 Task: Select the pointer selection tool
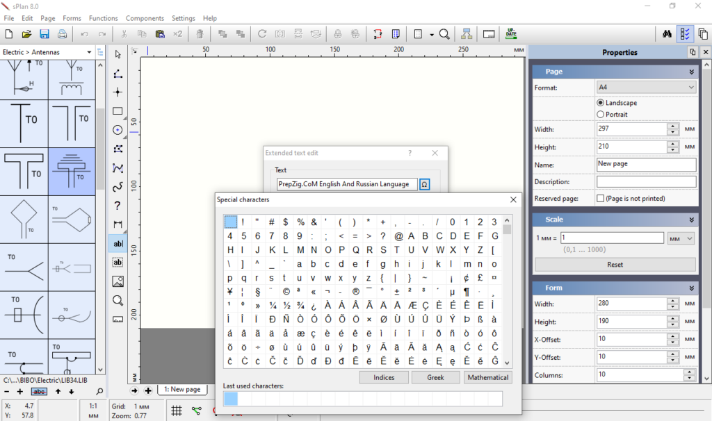(118, 54)
